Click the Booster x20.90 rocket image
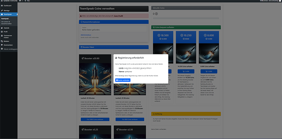Image resolution: width=282 pixels, height=139 pixels. pos(95,79)
